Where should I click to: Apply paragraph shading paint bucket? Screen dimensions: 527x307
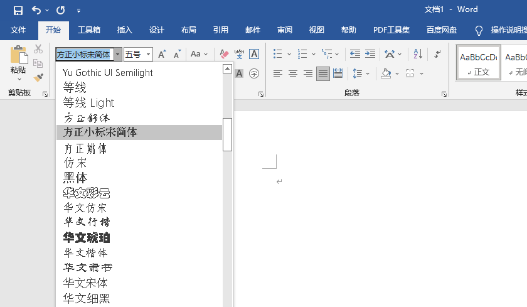pos(386,73)
